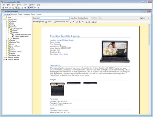Screen dimensions: 153x117
Task: Open the Kitchen room link
Action: click(58, 42)
